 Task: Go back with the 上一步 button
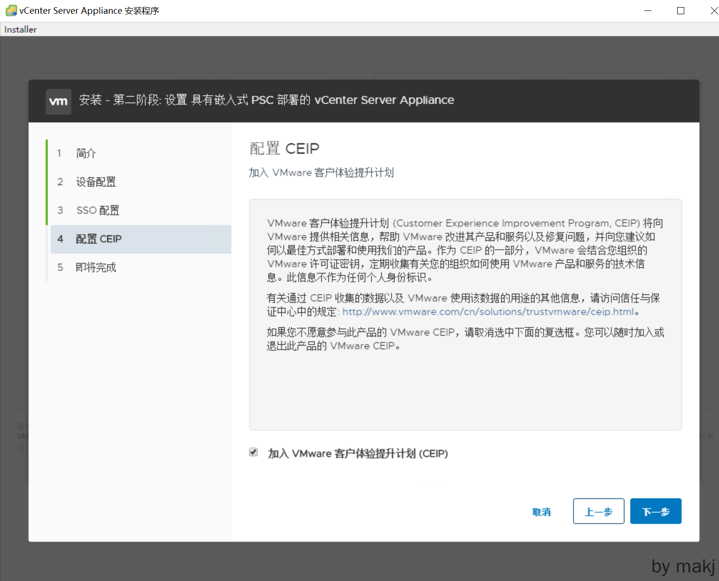(598, 512)
